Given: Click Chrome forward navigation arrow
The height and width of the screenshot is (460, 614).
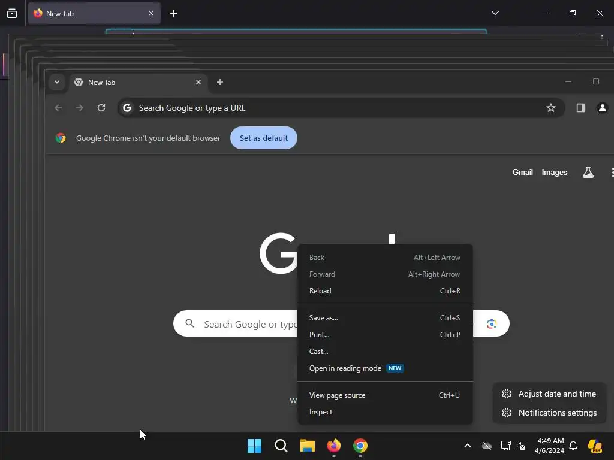Looking at the screenshot, I should [80, 108].
